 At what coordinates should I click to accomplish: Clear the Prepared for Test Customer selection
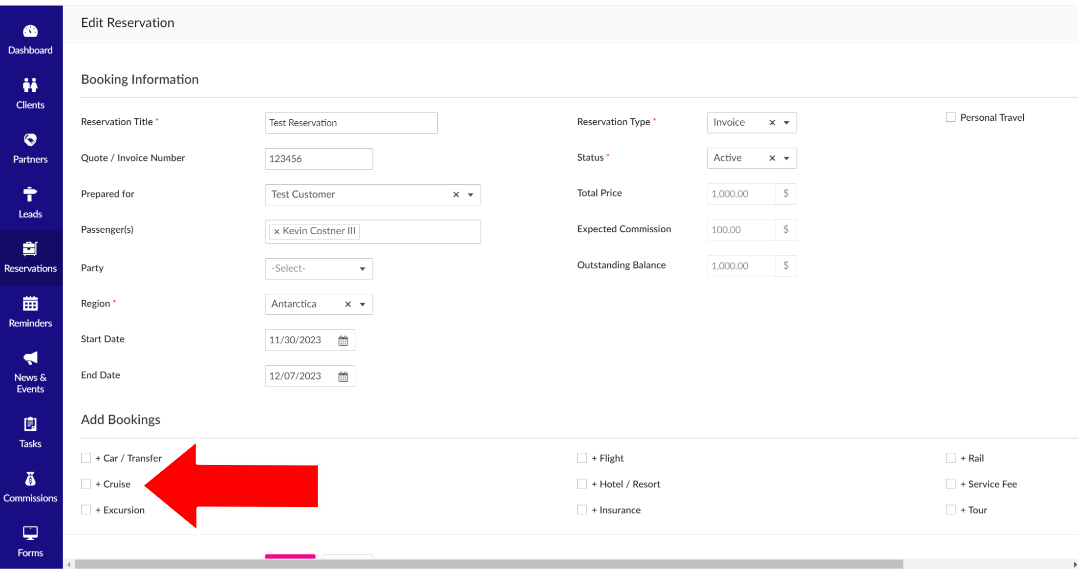coord(456,195)
